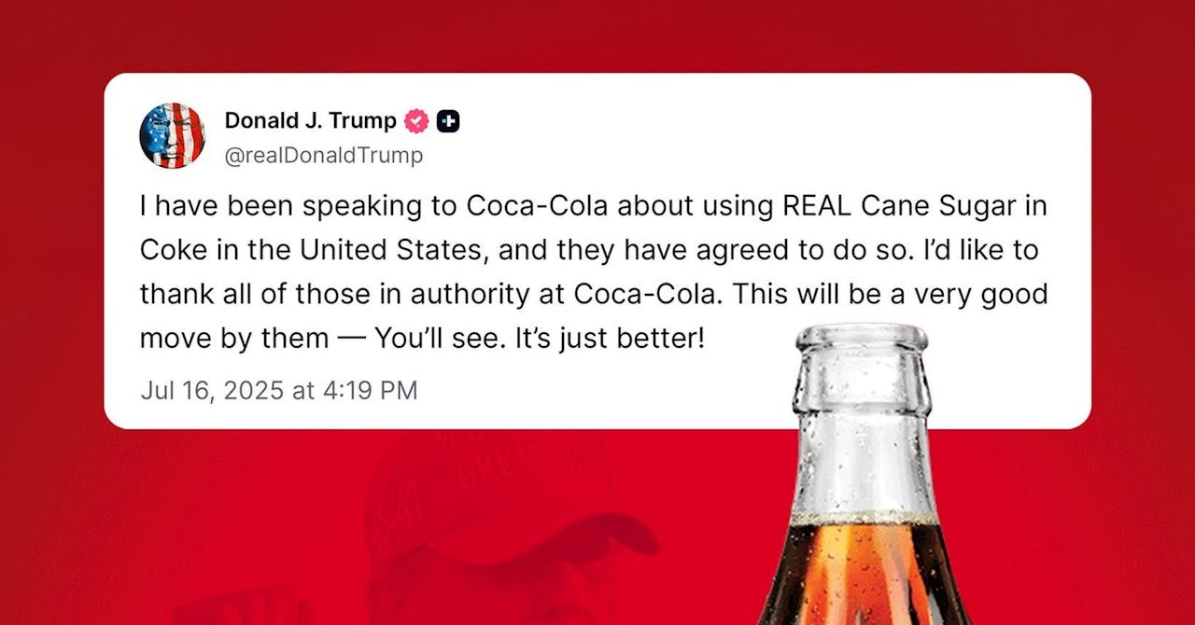Click the @realDonaldTrump handle
The height and width of the screenshot is (625, 1195).
(323, 155)
